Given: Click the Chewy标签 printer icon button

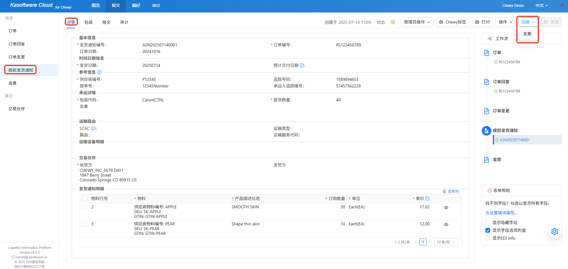Looking at the screenshot, I should point(452,22).
